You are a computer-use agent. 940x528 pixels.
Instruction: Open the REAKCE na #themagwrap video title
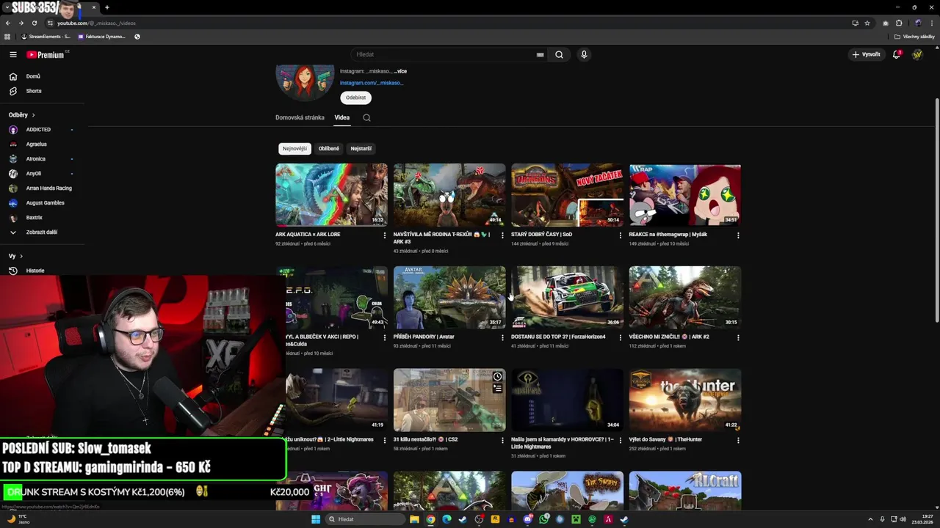pyautogui.click(x=668, y=235)
